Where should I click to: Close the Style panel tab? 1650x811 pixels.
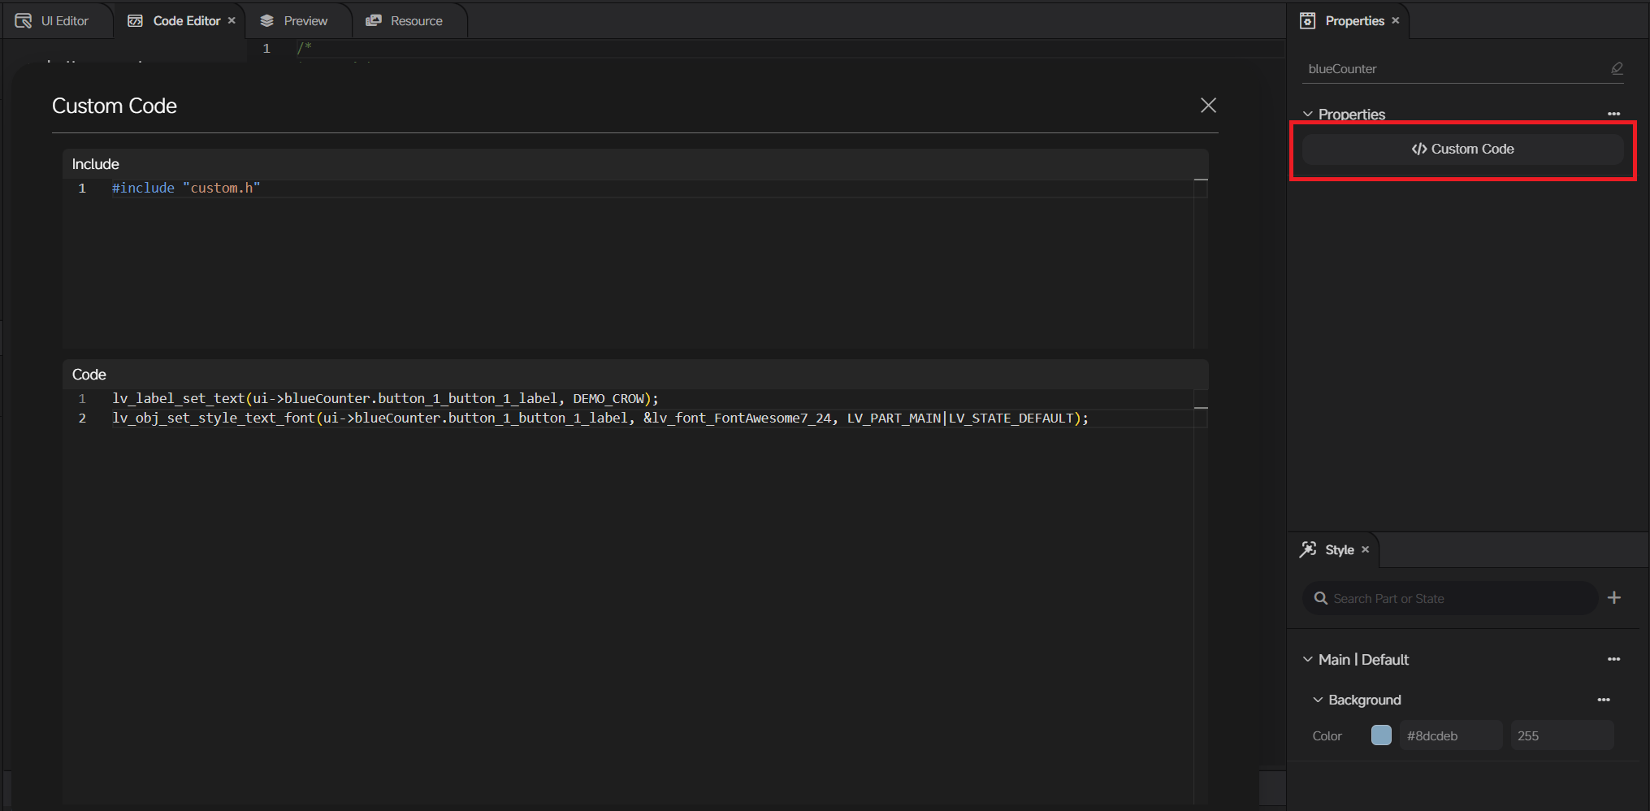tap(1366, 550)
